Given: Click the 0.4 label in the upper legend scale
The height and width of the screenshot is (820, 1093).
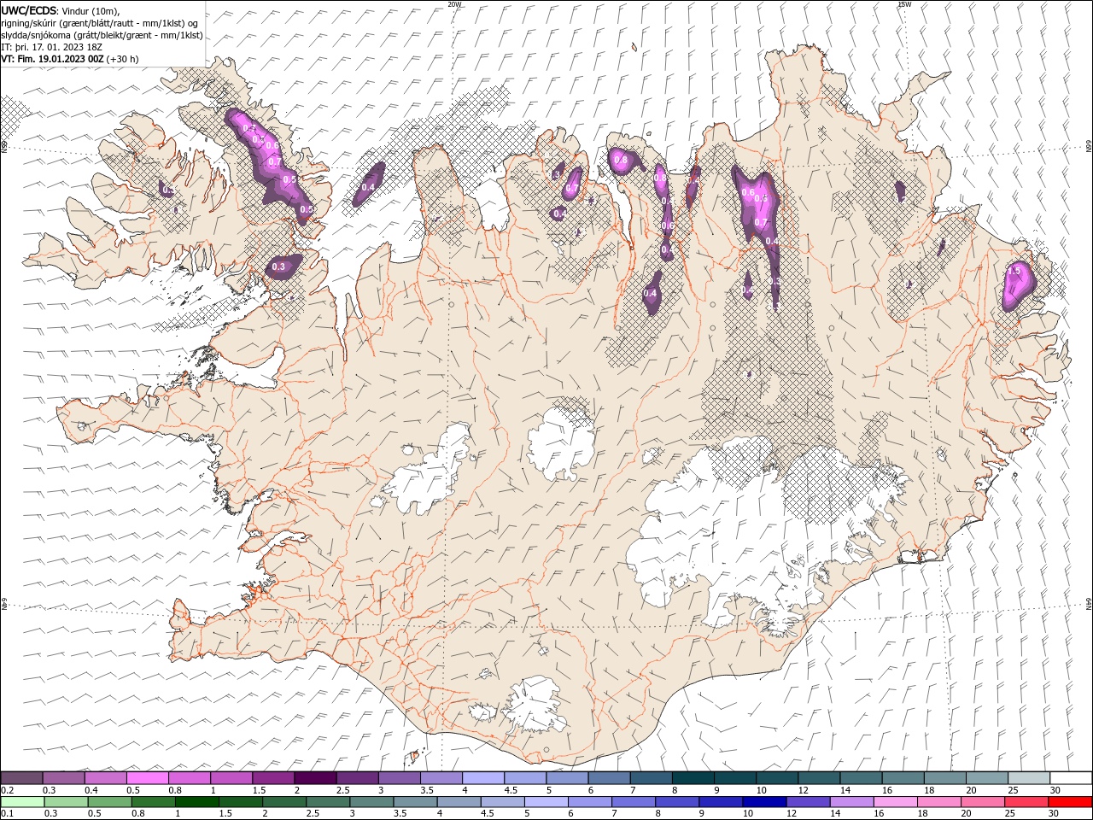Looking at the screenshot, I should click(91, 790).
